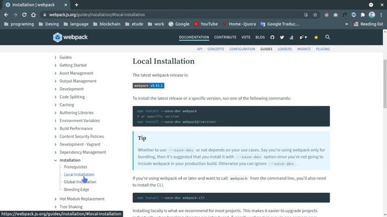Go back with browser back arrow
This screenshot has height=217, width=387.
click(x=6, y=14)
